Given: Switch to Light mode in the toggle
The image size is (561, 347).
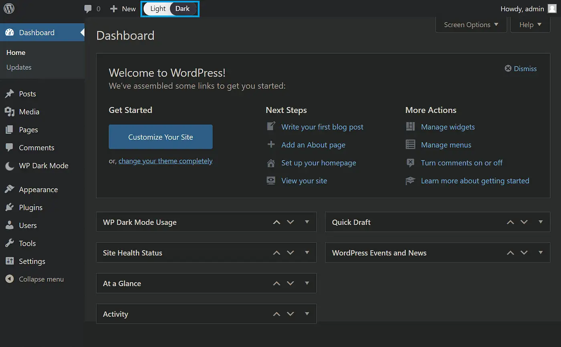Looking at the screenshot, I should [x=158, y=9].
